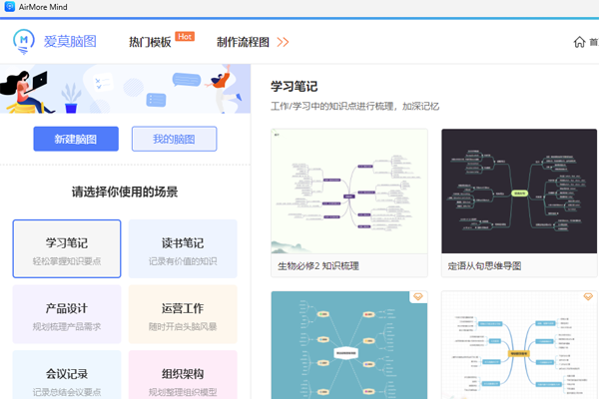Click the Hot badge on 热门模板
Screen dimensions: 599x399
185,36
